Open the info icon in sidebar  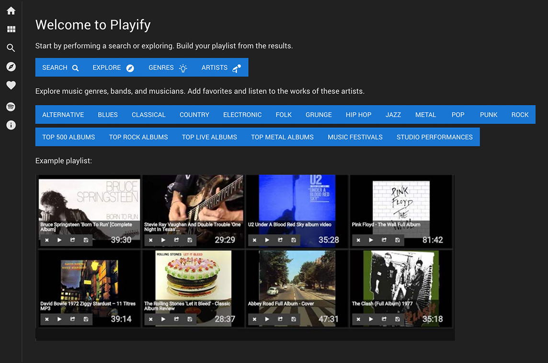tap(11, 125)
